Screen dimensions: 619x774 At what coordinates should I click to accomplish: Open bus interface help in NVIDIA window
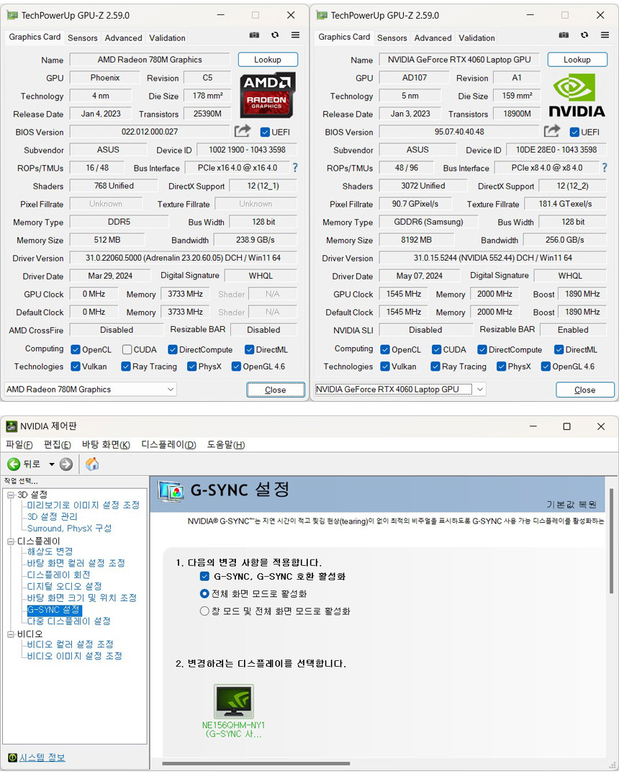(605, 168)
